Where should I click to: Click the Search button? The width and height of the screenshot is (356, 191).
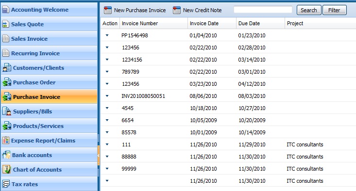coord(309,10)
